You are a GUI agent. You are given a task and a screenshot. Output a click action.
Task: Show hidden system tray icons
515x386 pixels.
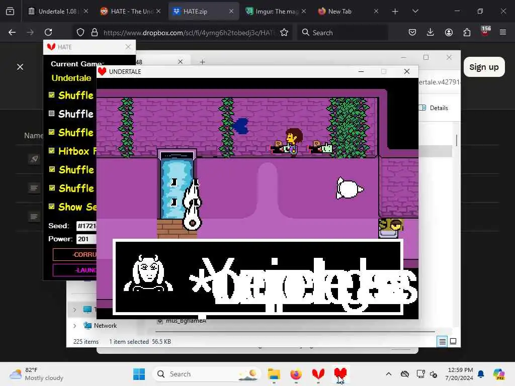pos(389,374)
